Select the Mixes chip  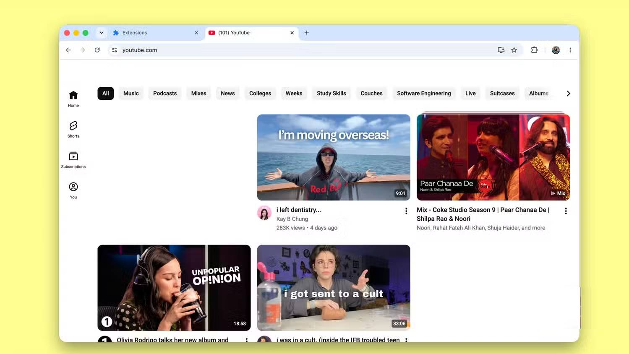click(199, 93)
